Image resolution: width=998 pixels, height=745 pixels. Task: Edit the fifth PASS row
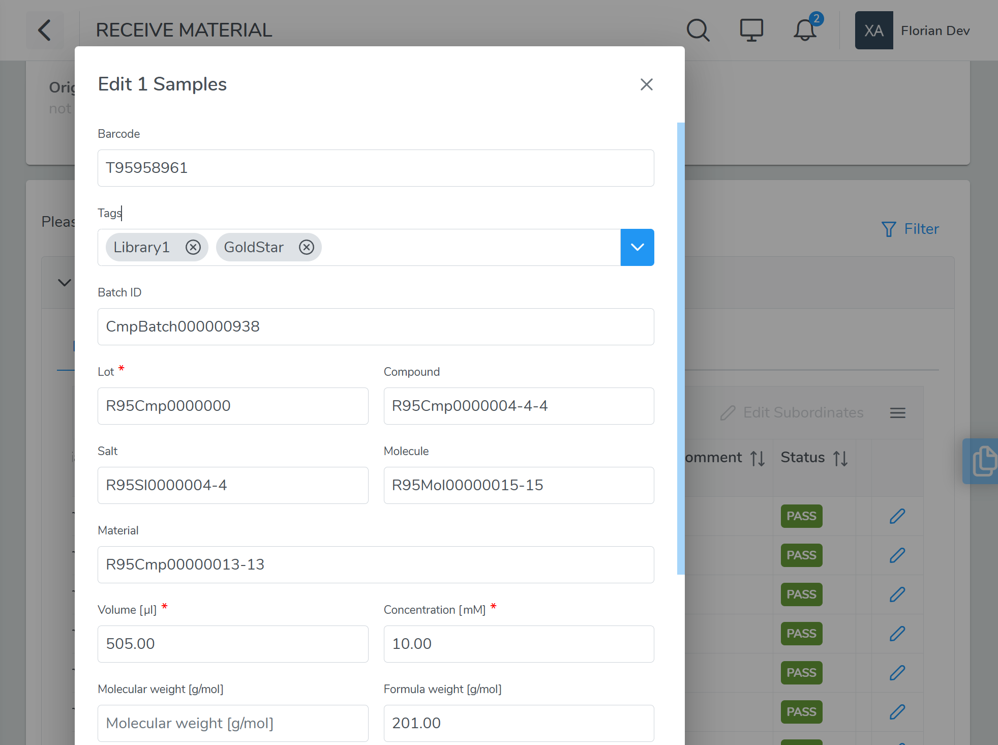897,673
